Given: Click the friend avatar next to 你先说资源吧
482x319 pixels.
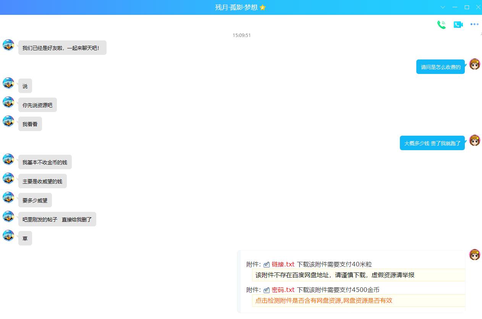Looking at the screenshot, I should click(x=8, y=102).
